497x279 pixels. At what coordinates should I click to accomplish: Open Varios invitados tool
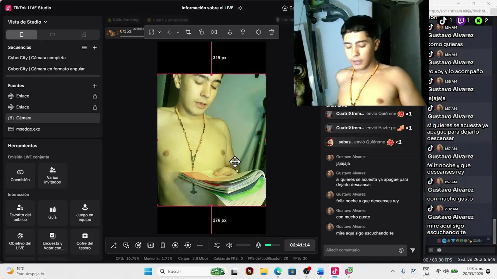[x=52, y=176]
